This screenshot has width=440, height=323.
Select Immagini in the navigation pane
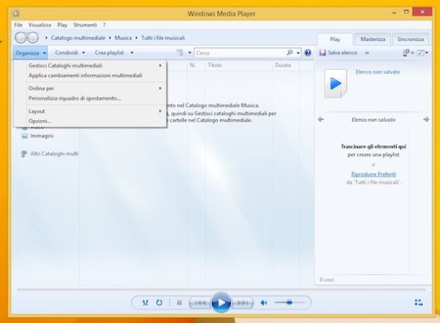pos(41,135)
